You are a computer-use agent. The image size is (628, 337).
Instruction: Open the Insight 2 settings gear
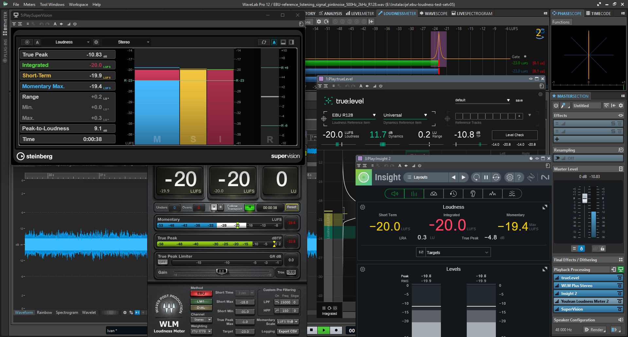pyautogui.click(x=510, y=177)
